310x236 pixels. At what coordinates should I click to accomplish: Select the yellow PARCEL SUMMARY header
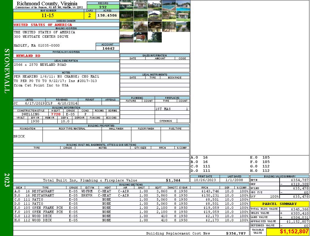[280, 204]
